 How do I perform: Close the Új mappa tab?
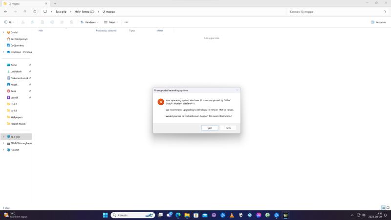pyautogui.click(x=46, y=4)
